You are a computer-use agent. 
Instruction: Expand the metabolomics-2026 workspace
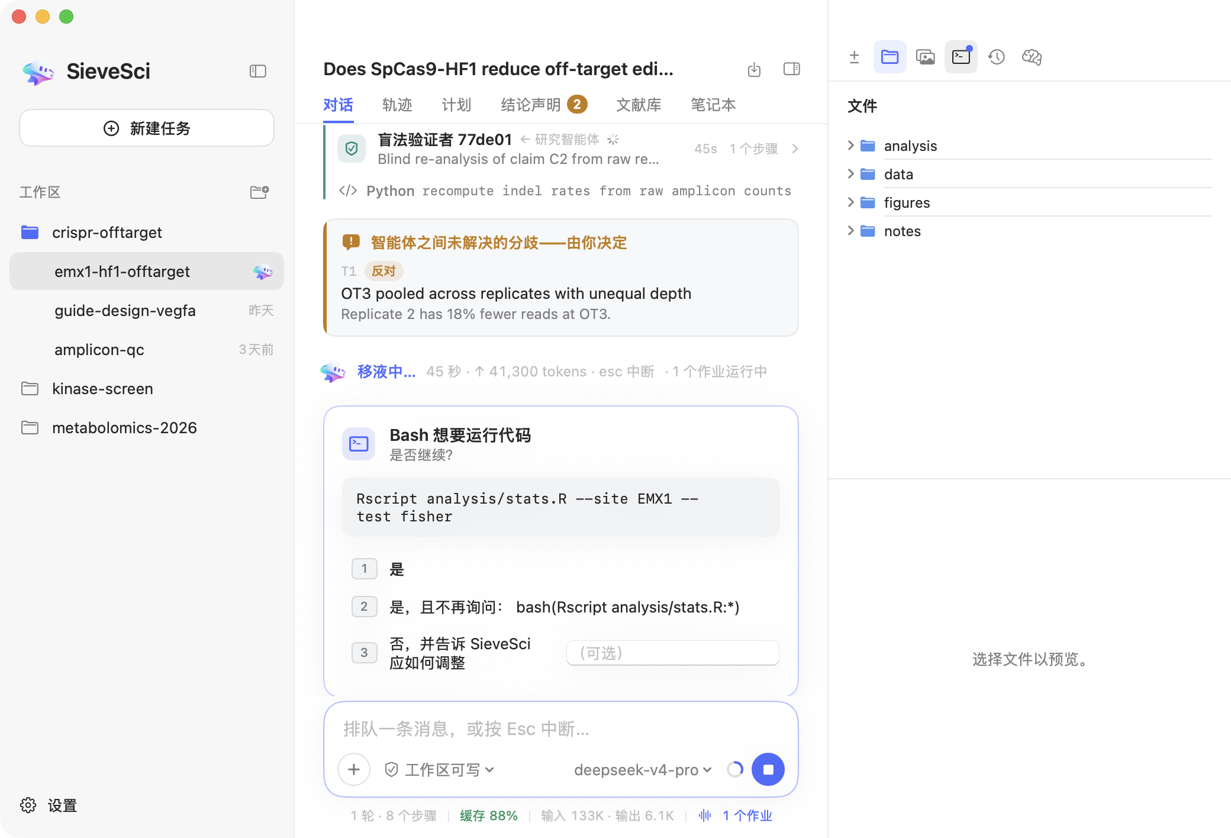[147, 428]
